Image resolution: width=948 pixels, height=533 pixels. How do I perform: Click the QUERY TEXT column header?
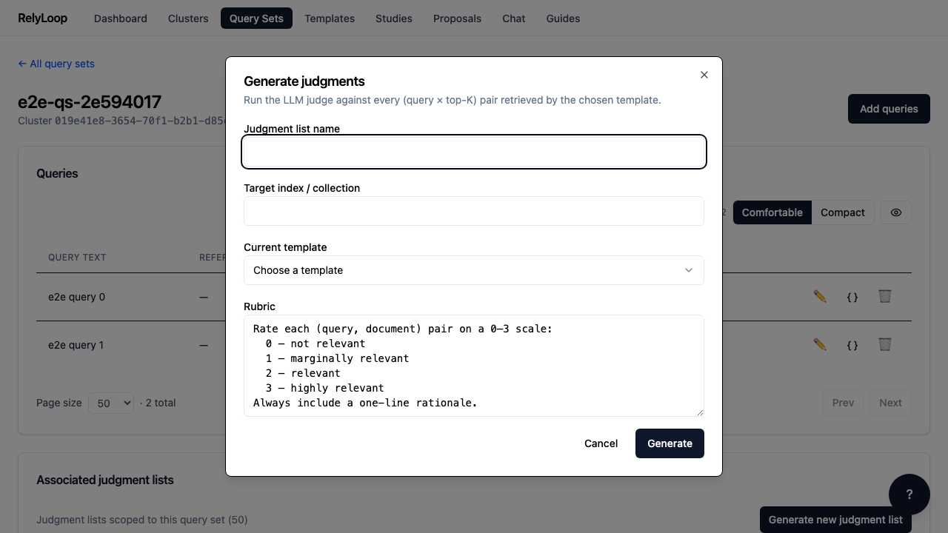click(x=77, y=258)
